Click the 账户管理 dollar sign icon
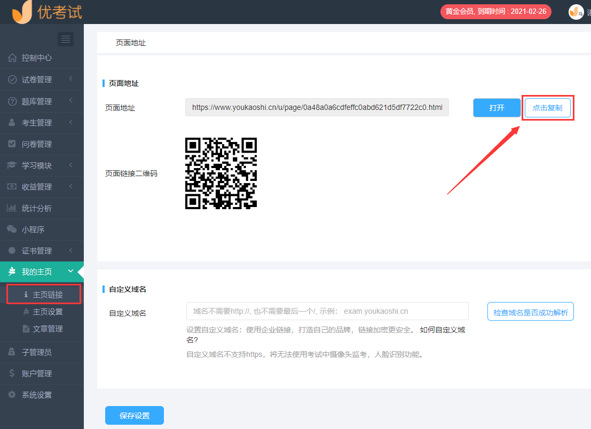This screenshot has height=429, width=591. [x=12, y=374]
